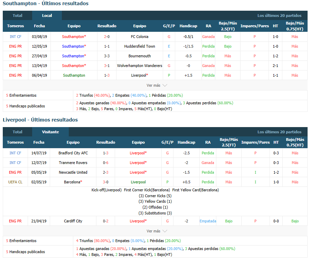Open the 2-0 result against FC Colonia
This screenshot has height=259, width=310.
tap(107, 37)
